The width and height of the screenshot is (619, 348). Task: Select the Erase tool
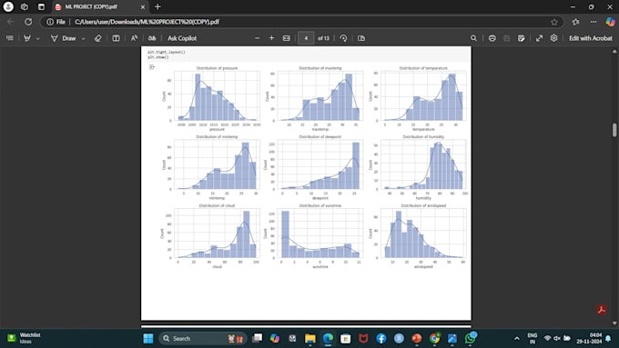(98, 38)
